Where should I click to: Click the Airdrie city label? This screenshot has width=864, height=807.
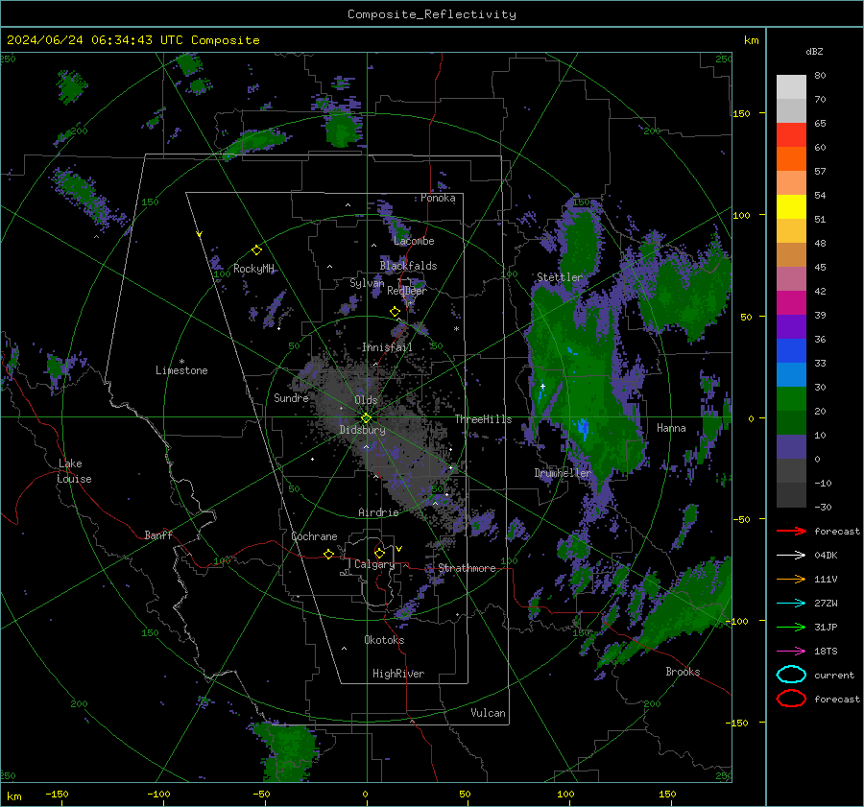378,512
